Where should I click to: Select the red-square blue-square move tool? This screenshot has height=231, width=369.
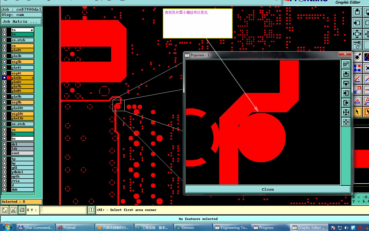357,90
